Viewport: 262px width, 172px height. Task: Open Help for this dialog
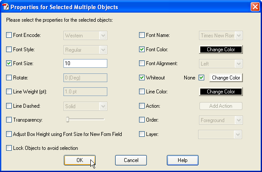[182, 160]
